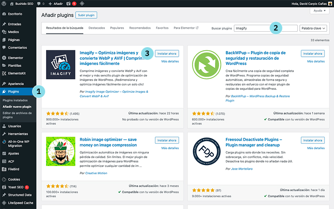Open Elementor icon in sidebar
Viewport: 334px width, 209px height.
[x=4, y=58]
